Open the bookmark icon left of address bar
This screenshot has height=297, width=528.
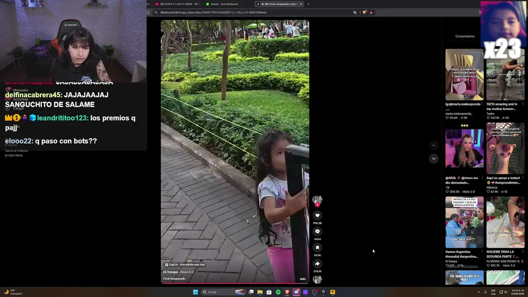pos(148,12)
